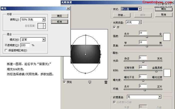This screenshot has width=175, height=109.
Task: Toggle the 开 light-on checkbox
Action: (x=114, y=27)
